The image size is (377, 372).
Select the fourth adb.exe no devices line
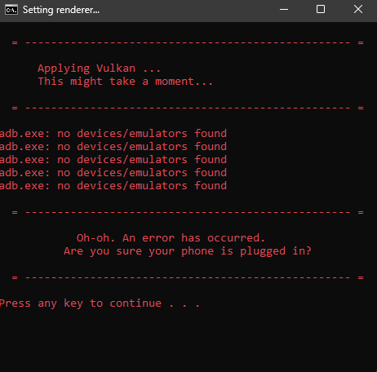tap(113, 173)
